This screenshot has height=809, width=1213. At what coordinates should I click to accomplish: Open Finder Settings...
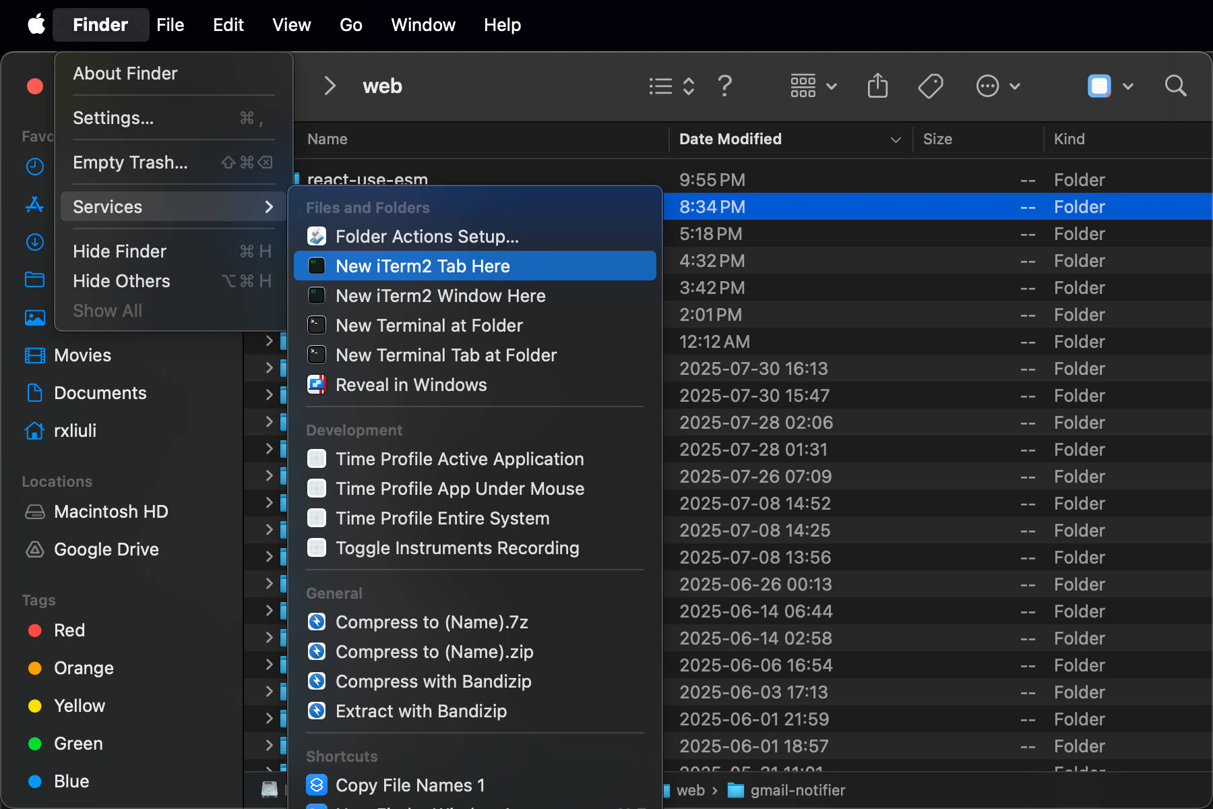[173, 118]
